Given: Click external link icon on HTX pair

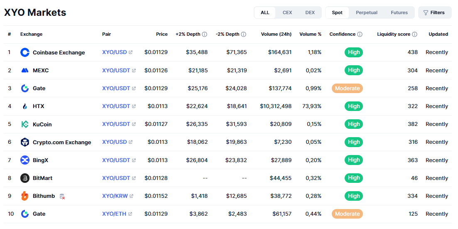Looking at the screenshot, I should tap(134, 106).
